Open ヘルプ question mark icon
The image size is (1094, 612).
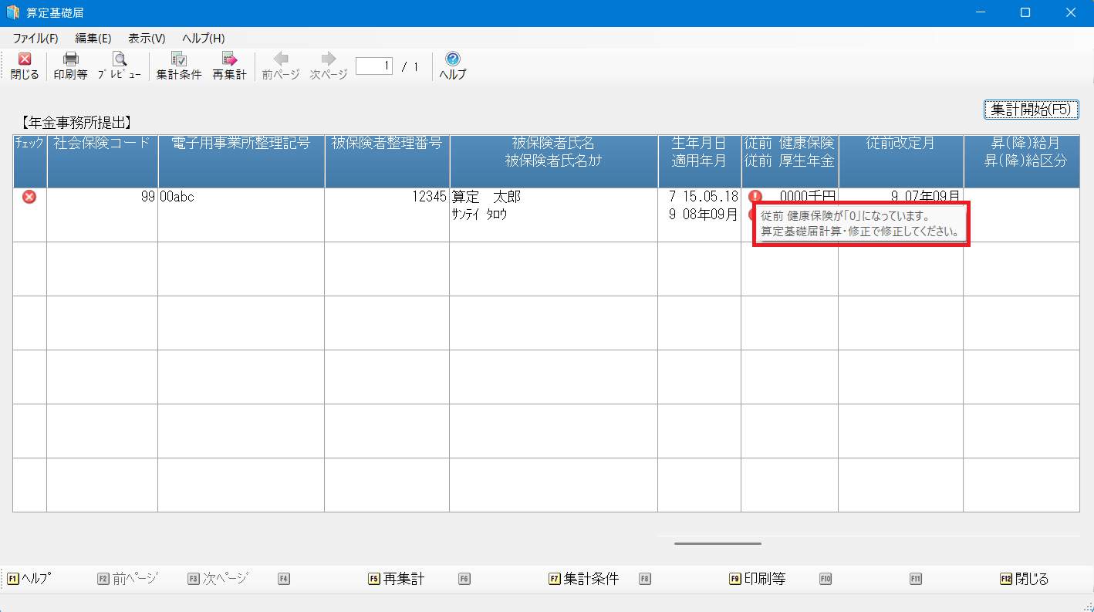pyautogui.click(x=453, y=59)
